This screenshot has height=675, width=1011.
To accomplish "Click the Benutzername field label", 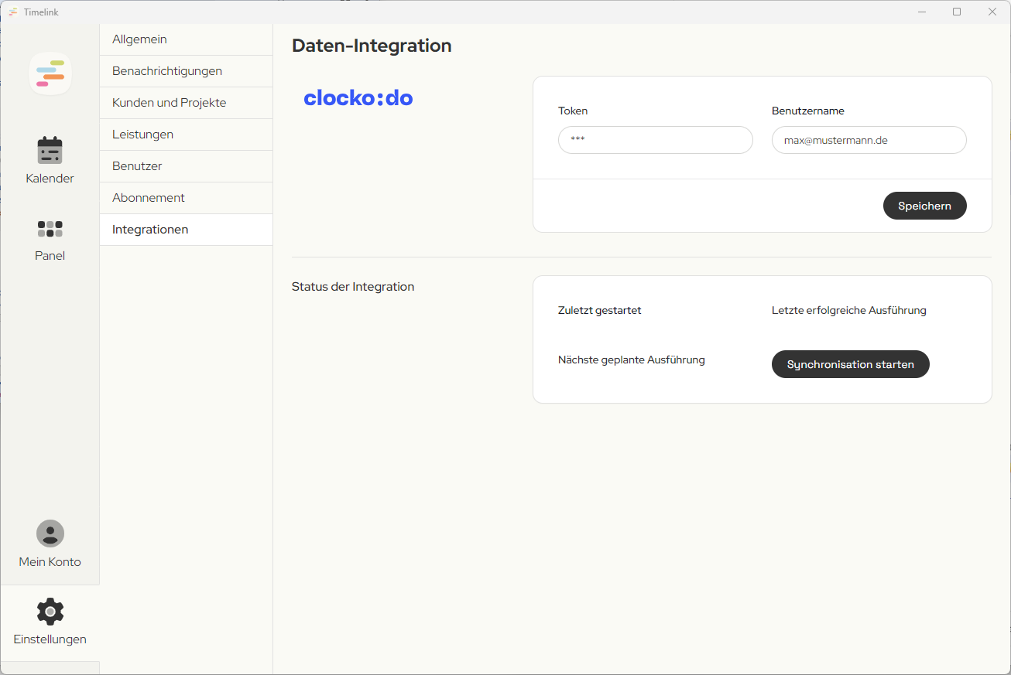I will 807,111.
